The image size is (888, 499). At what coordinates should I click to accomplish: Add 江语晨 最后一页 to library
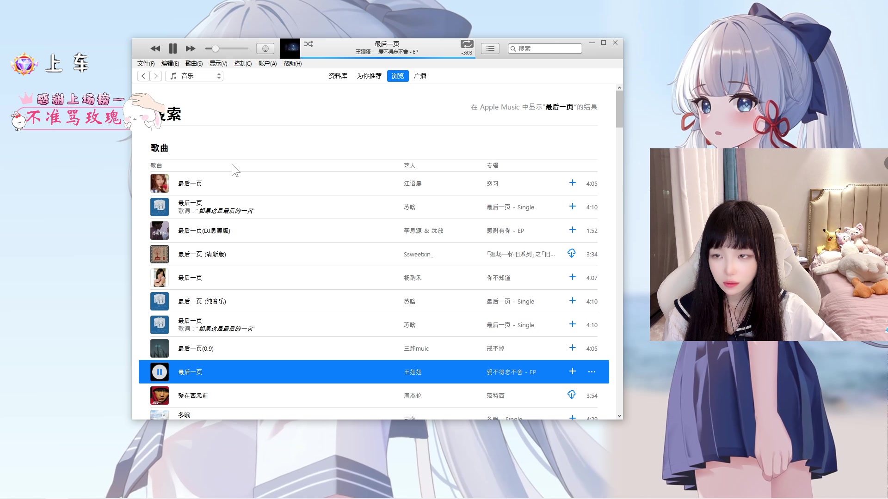point(573,183)
